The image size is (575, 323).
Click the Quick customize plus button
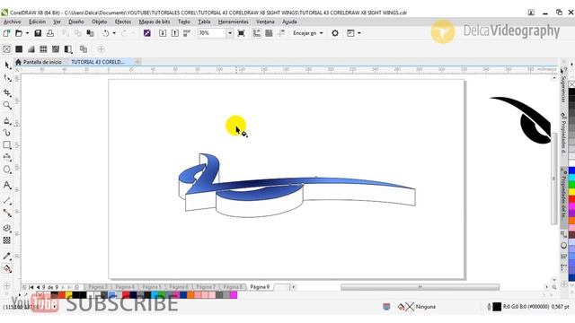pos(101,49)
